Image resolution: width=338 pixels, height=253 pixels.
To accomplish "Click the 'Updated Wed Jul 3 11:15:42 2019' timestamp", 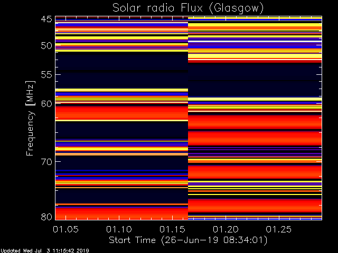I will click(44, 251).
